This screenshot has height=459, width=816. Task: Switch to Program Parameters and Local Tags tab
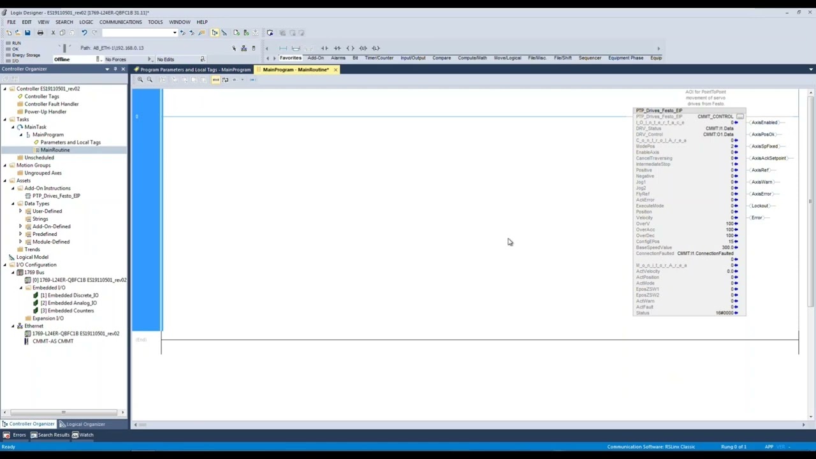pyautogui.click(x=193, y=69)
